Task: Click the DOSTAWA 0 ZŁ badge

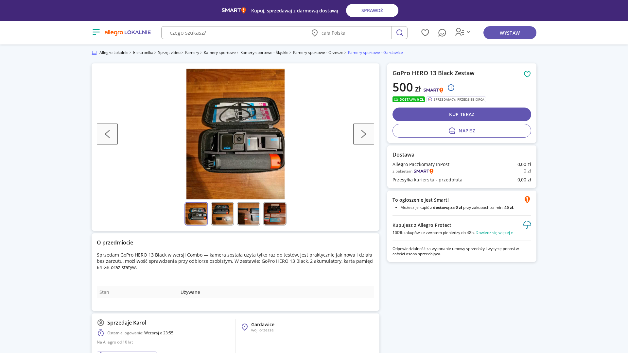Action: pos(409,99)
